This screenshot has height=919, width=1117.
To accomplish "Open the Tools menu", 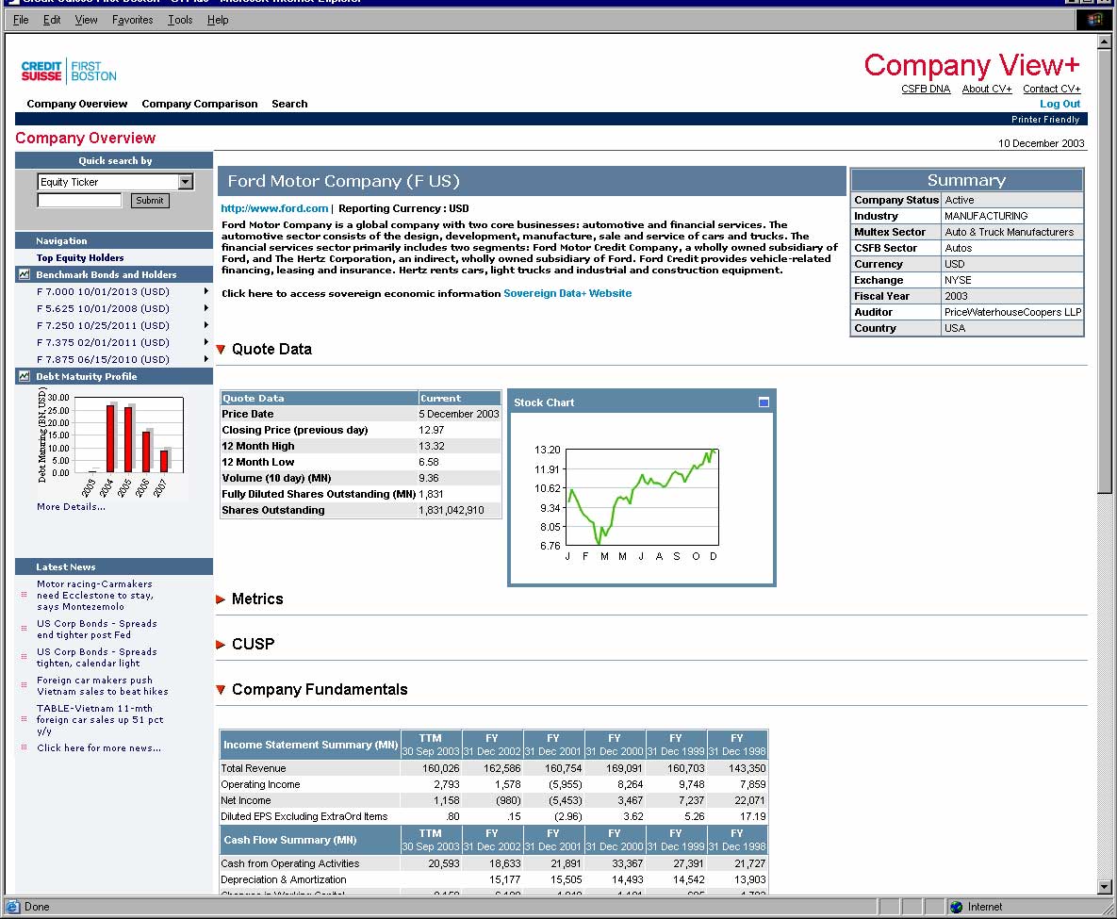I will (179, 20).
